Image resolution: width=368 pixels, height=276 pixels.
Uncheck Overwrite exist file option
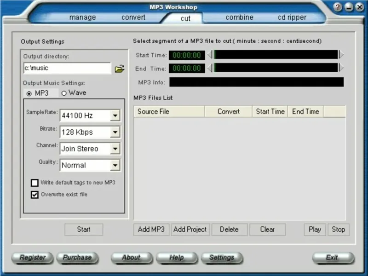[x=34, y=195]
